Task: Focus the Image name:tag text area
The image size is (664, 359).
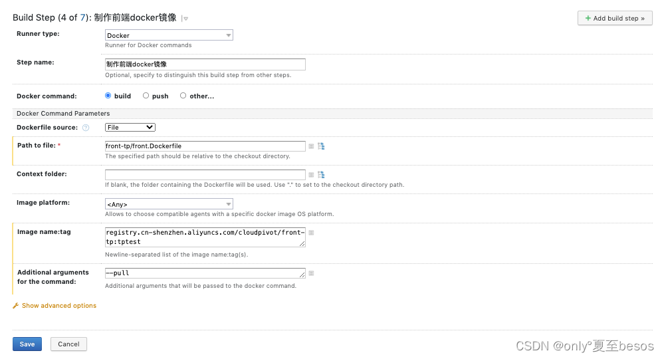Action: (205, 237)
